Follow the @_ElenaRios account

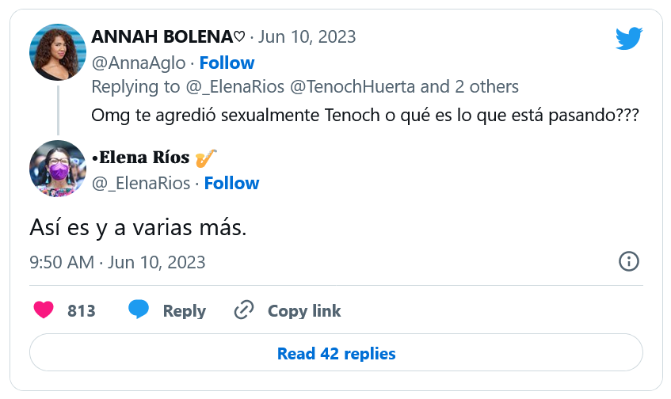tap(231, 183)
